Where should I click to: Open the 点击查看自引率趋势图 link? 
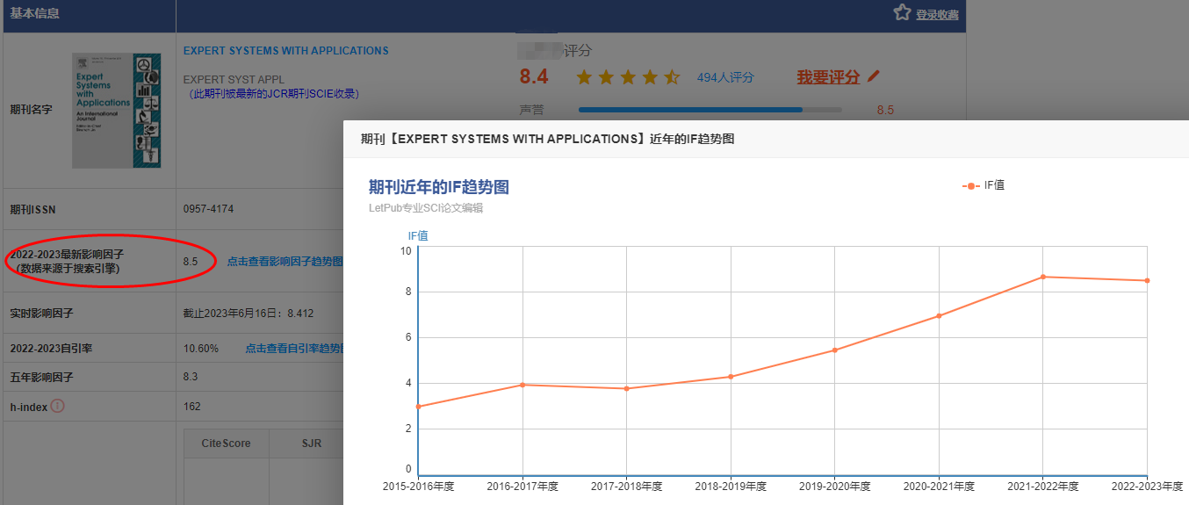point(293,349)
